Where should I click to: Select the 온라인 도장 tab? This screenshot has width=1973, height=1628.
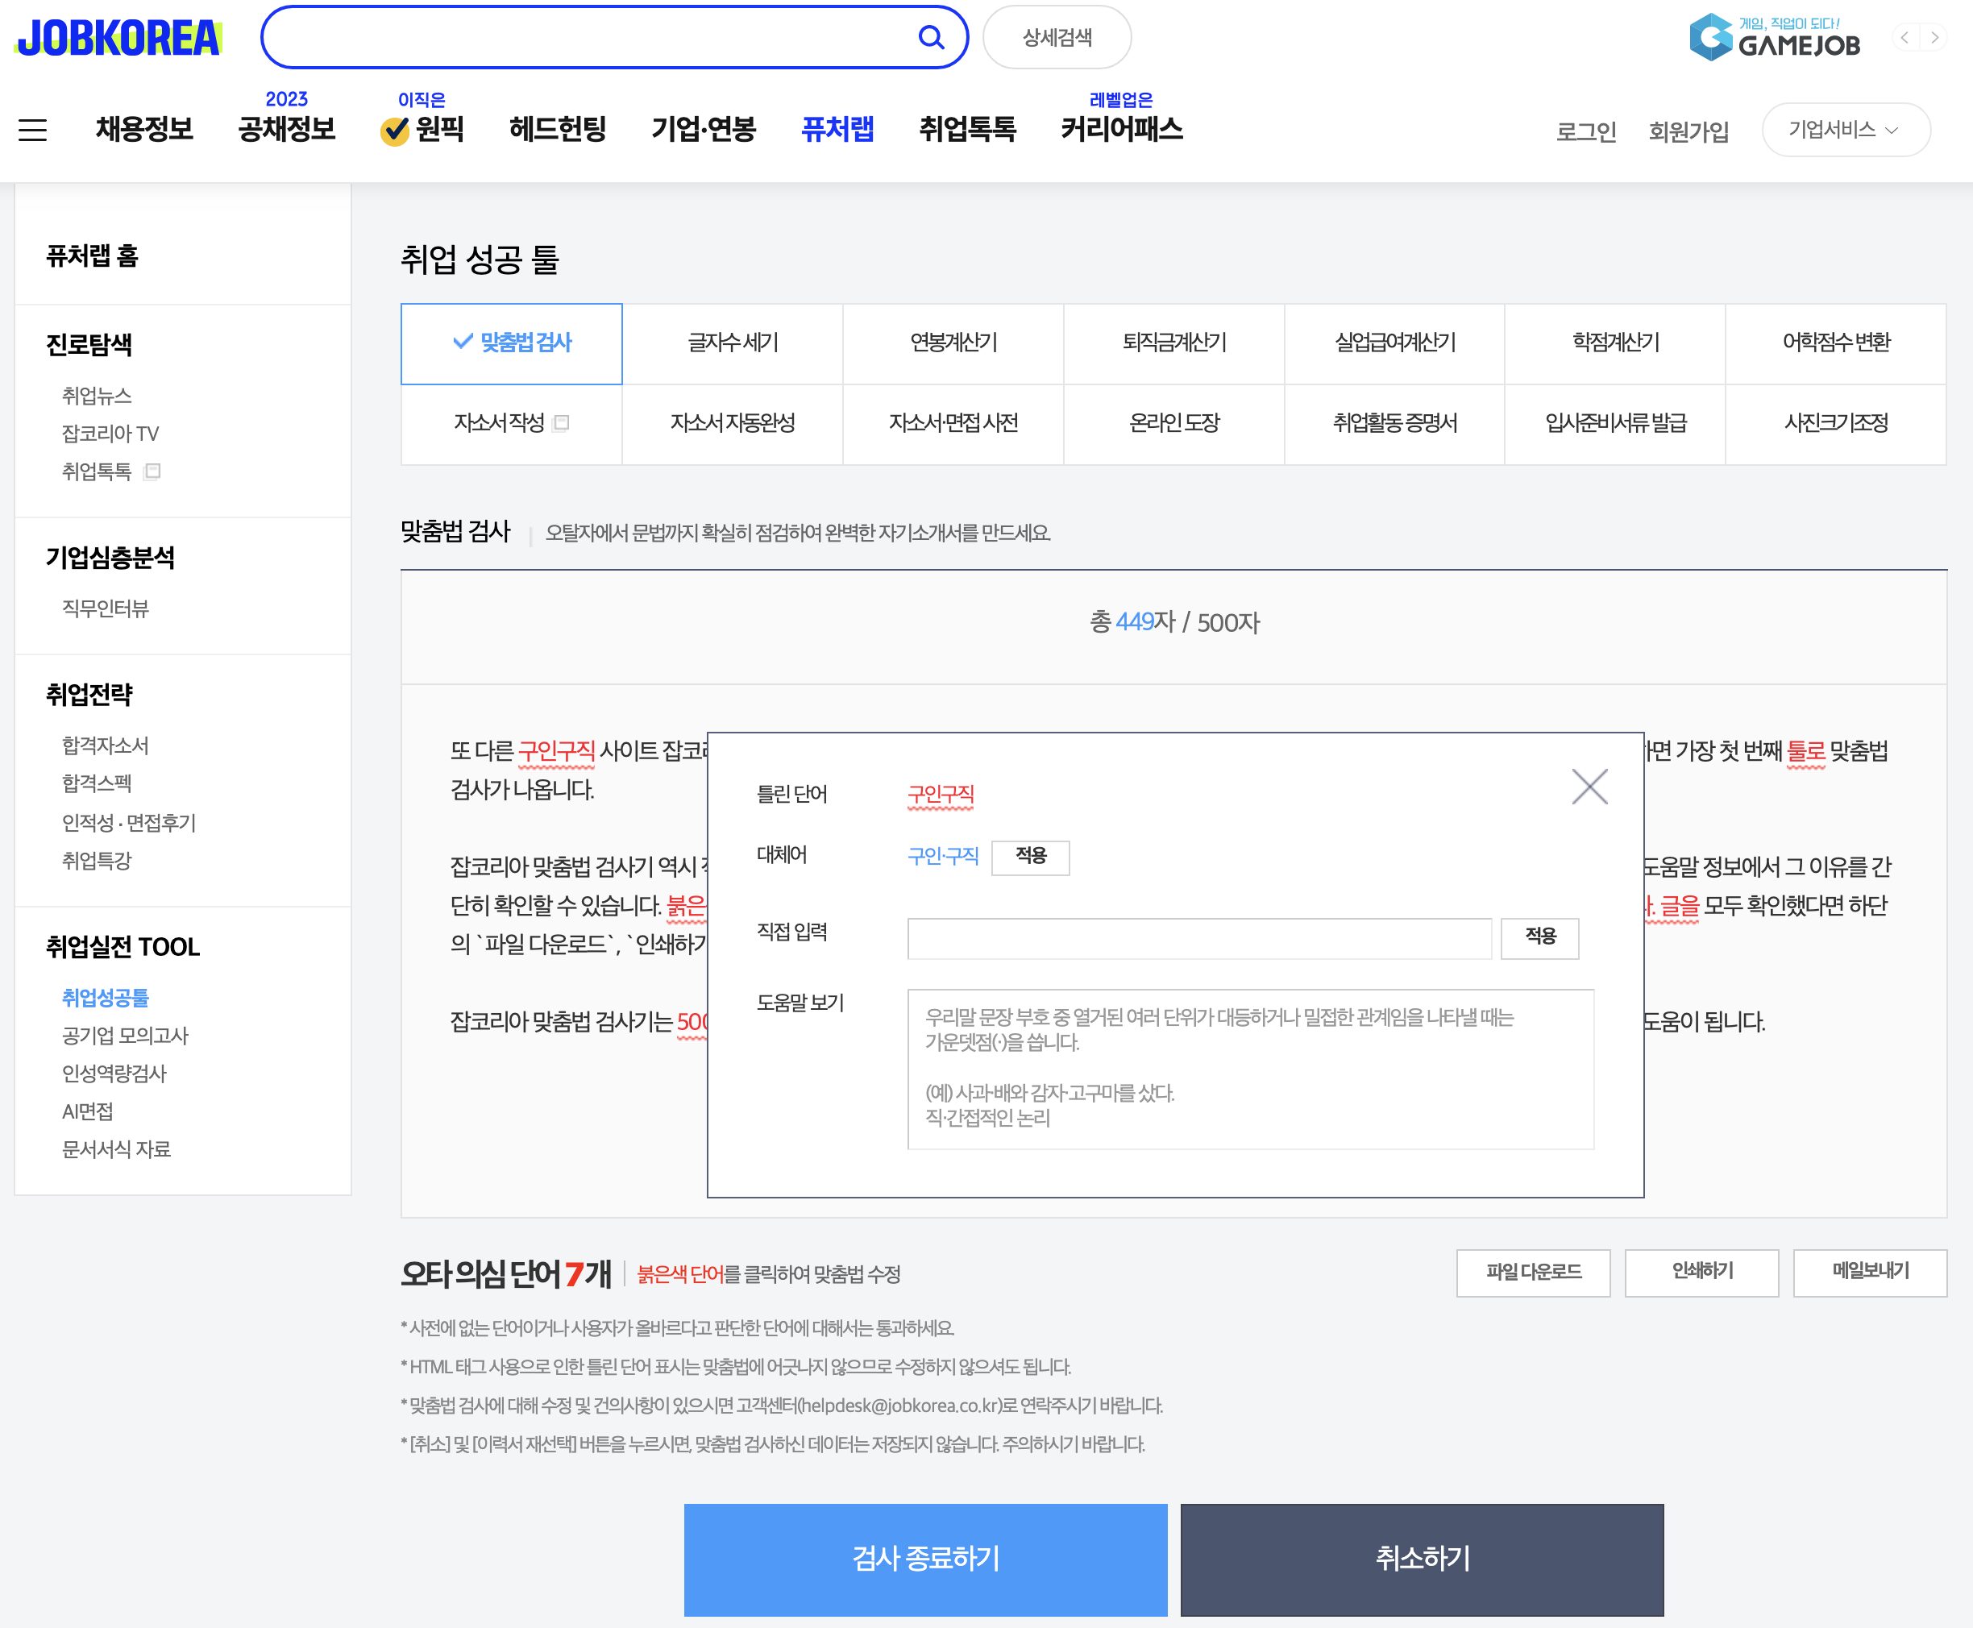pyautogui.click(x=1174, y=424)
